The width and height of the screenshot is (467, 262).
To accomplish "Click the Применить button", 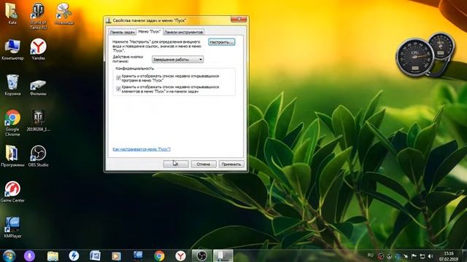I will tap(231, 164).
